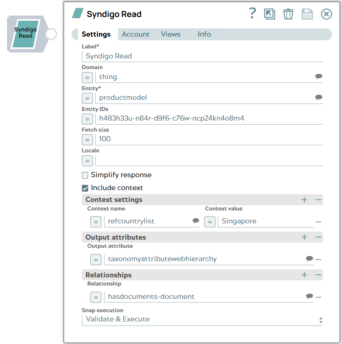
Task: Click the help question mark icon
Action: pyautogui.click(x=252, y=14)
